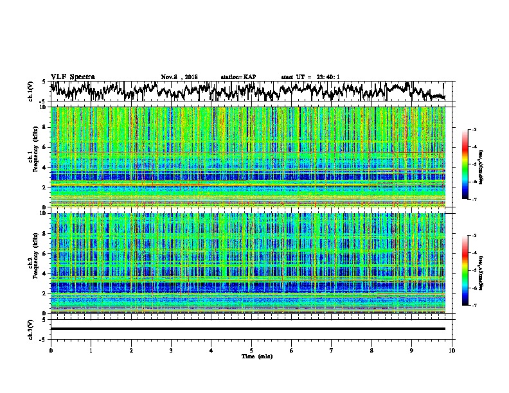Screen dimensions: 509x393
Task: Click the "1" tick on the Time axis
Action: (91, 351)
